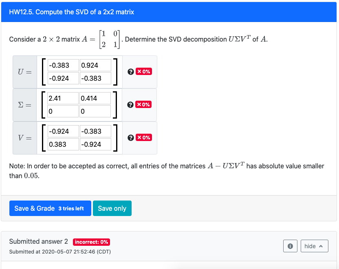
Task: Click the info icon on Submitted answer 2
Action: point(290,246)
